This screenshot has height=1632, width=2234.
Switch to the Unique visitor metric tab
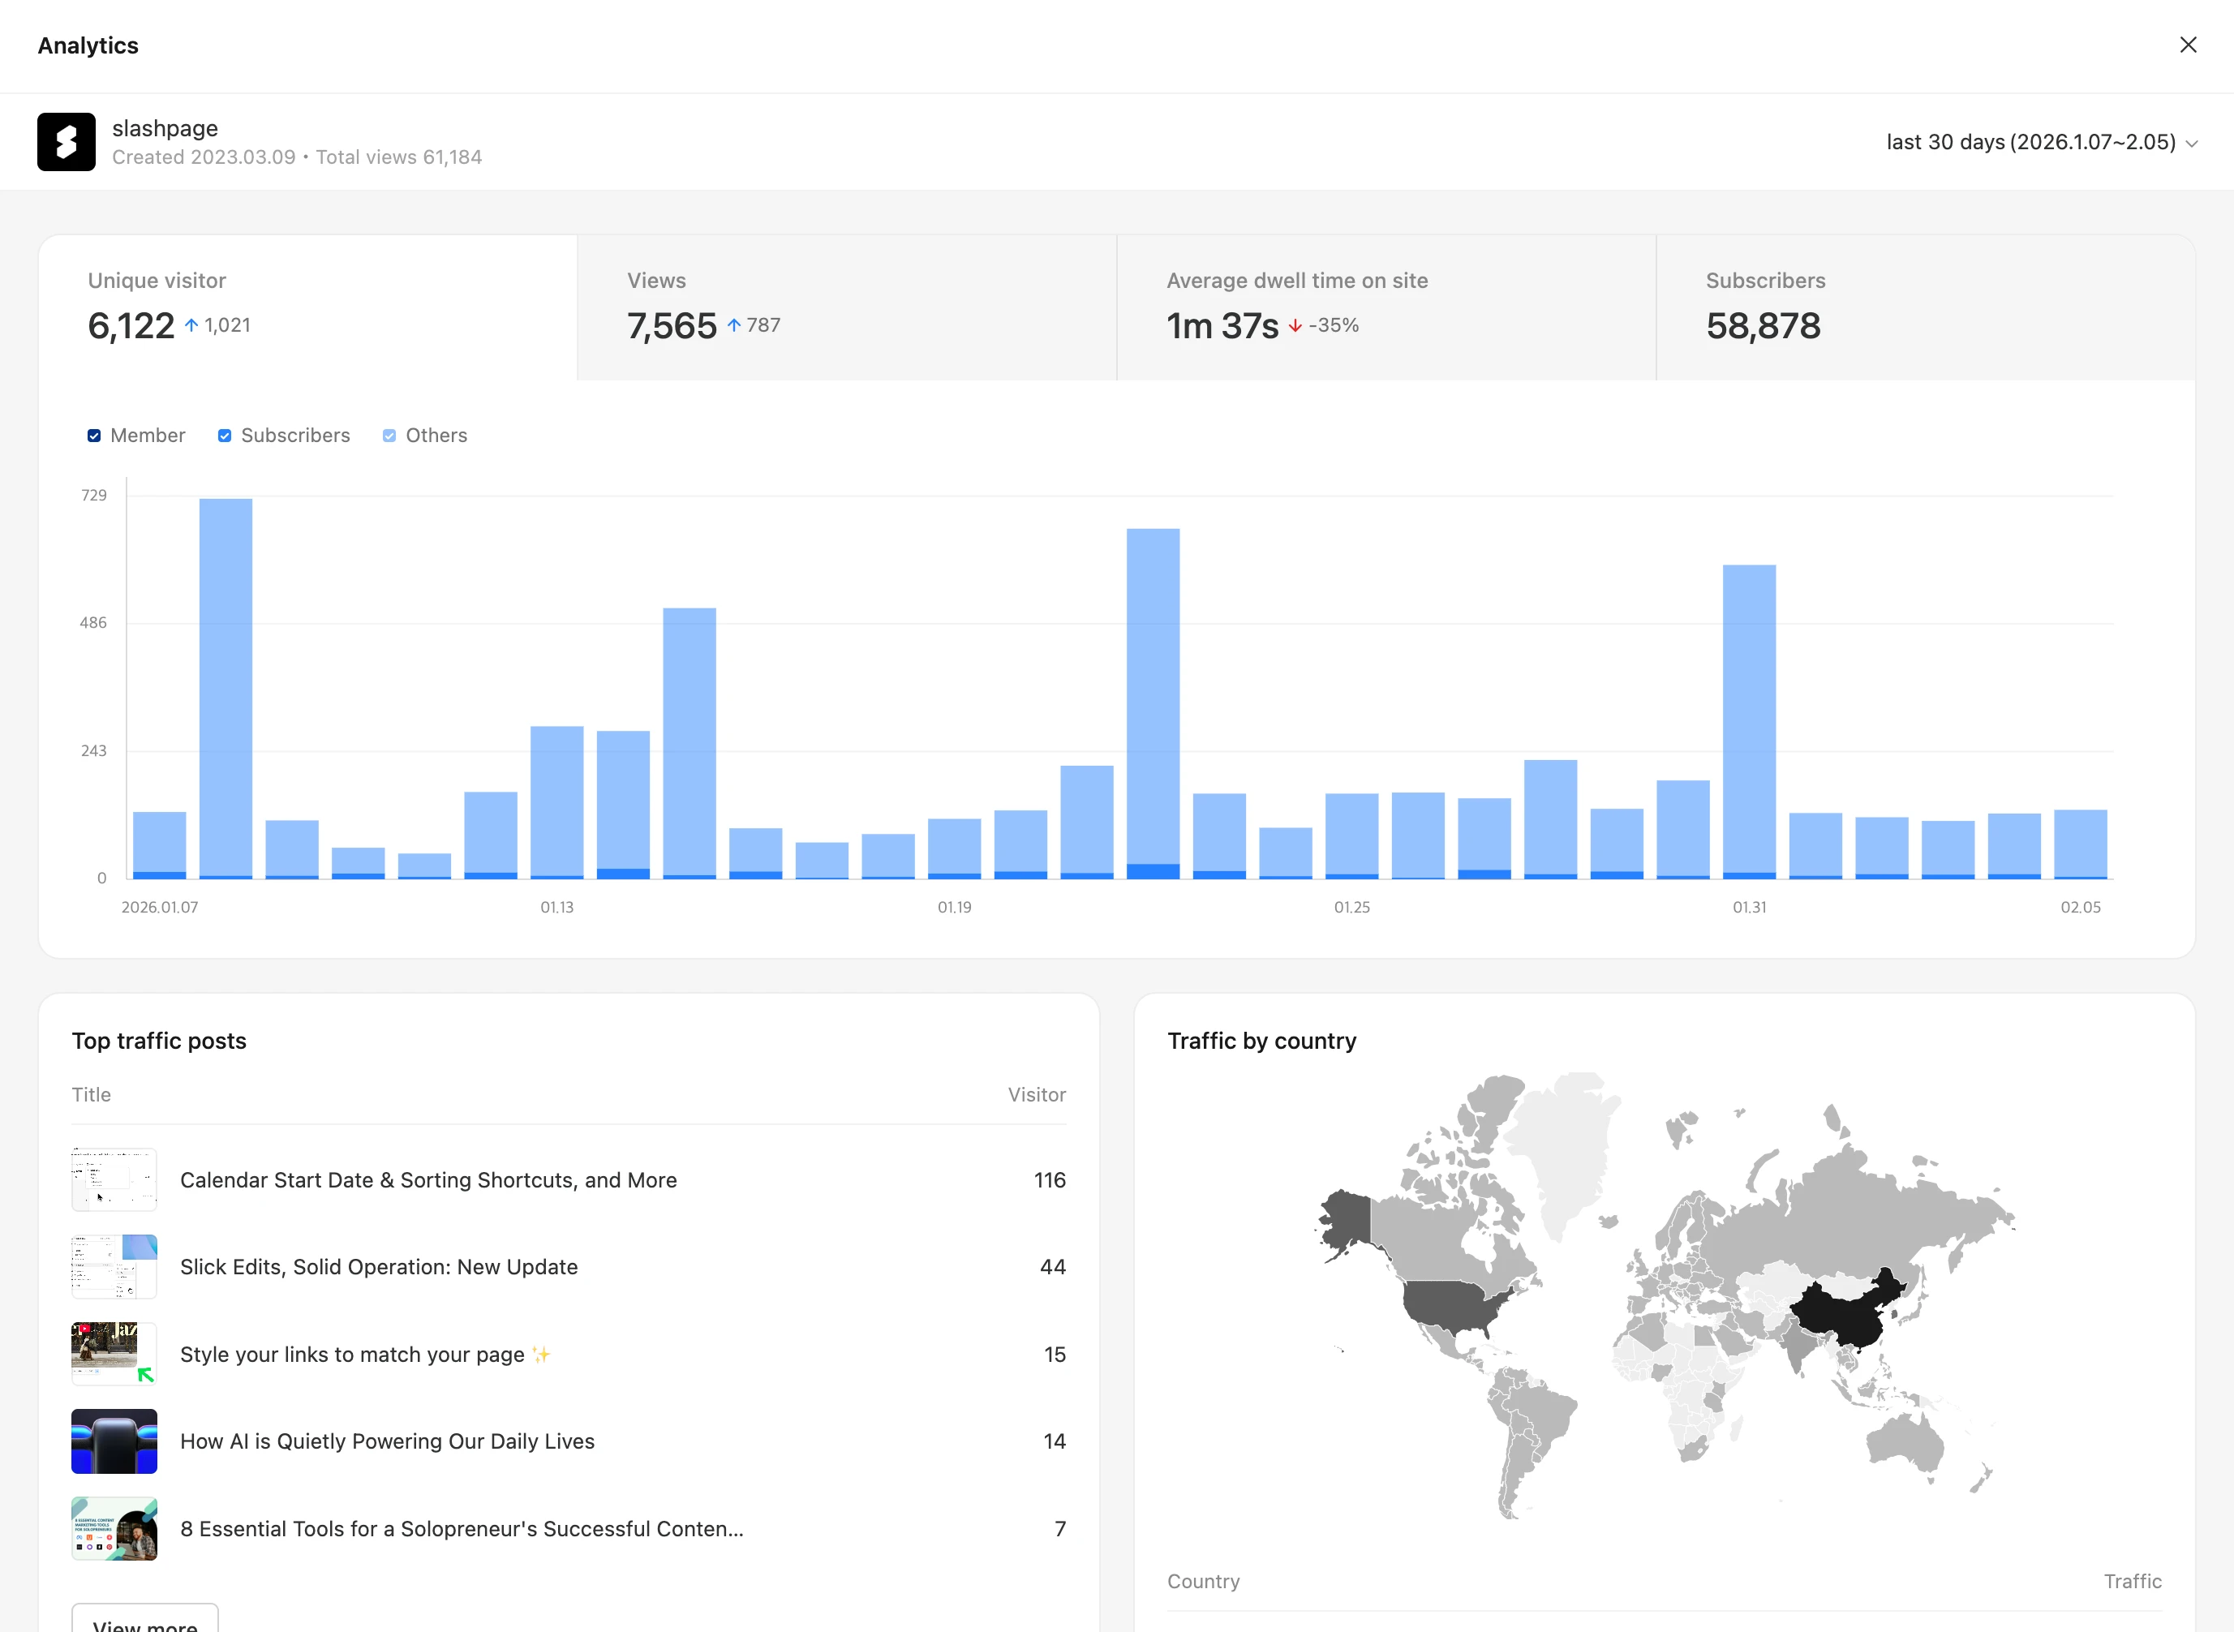click(x=307, y=307)
